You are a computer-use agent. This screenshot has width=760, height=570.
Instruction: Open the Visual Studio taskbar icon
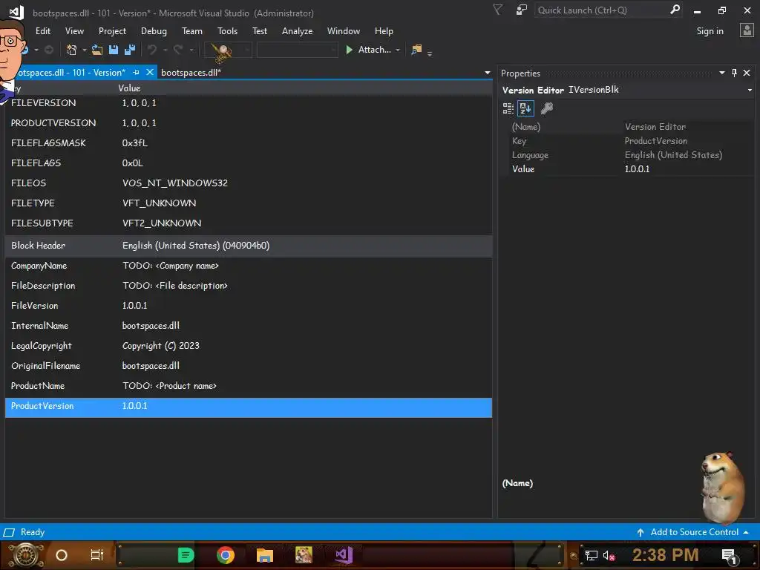pos(343,555)
